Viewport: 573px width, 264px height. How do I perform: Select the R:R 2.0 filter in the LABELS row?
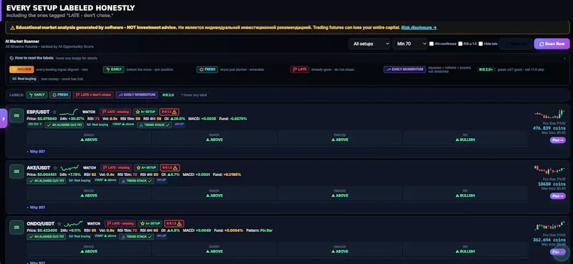point(168,95)
